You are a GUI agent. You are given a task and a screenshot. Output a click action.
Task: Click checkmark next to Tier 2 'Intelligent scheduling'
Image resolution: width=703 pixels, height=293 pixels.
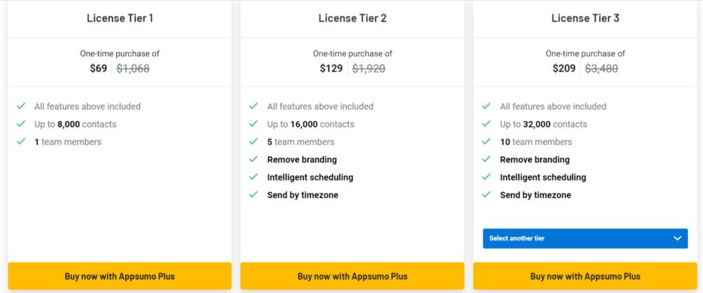[x=254, y=177]
